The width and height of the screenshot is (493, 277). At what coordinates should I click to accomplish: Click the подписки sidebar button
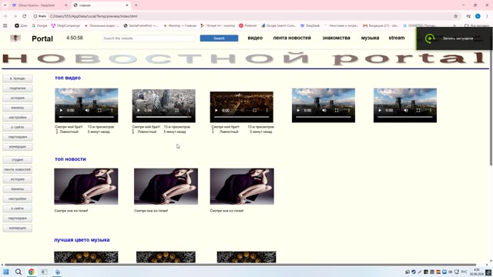coord(17,88)
